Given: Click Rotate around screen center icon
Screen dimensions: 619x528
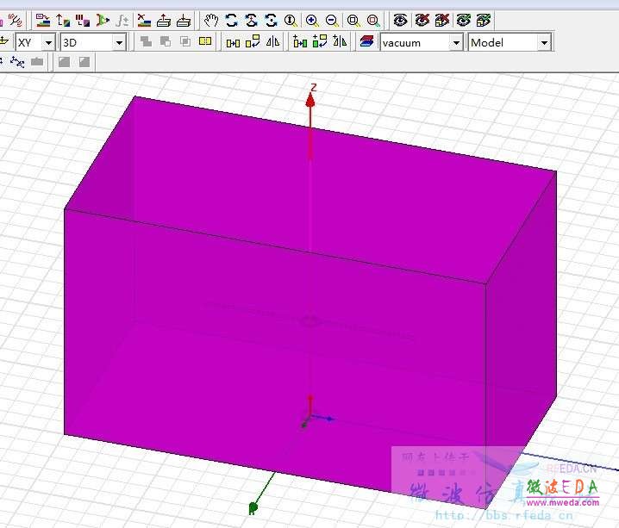Looking at the screenshot, I should coord(271,20).
